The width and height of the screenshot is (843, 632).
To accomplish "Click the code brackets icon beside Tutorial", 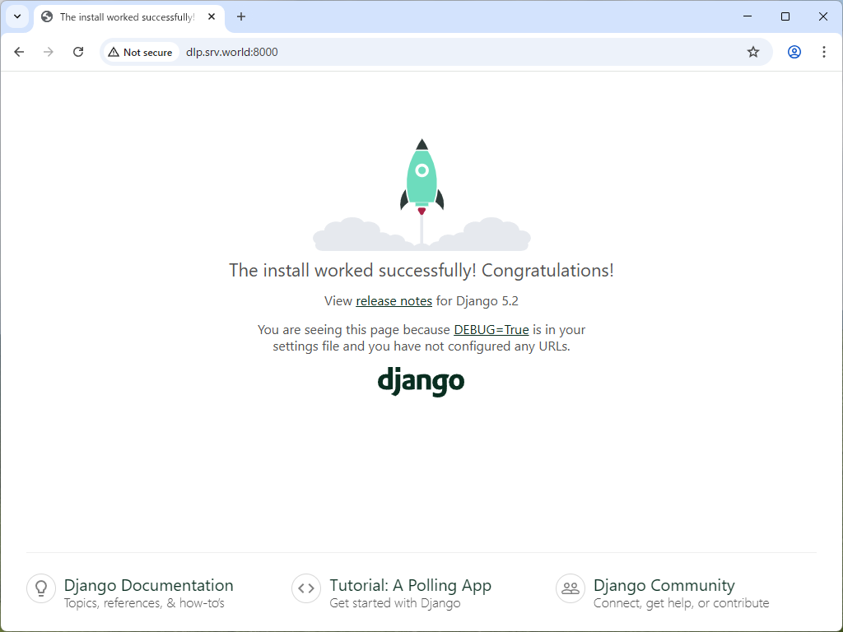I will point(305,588).
